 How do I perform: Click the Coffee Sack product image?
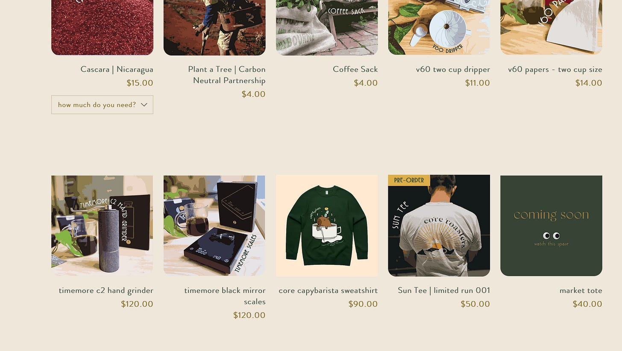pos(327,27)
